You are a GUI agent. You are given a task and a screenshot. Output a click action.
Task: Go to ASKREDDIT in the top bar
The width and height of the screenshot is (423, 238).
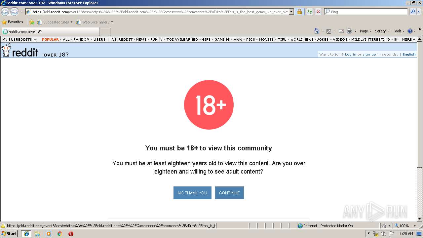coord(122,39)
